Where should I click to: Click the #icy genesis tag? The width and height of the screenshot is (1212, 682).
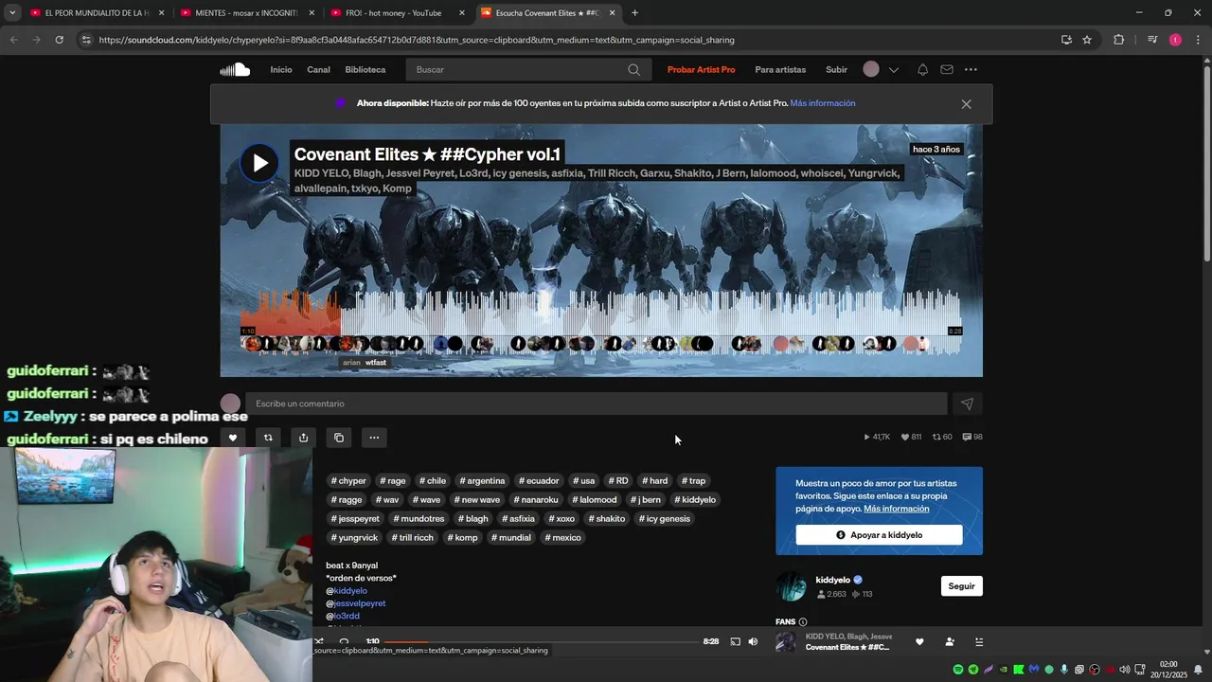pos(665,518)
